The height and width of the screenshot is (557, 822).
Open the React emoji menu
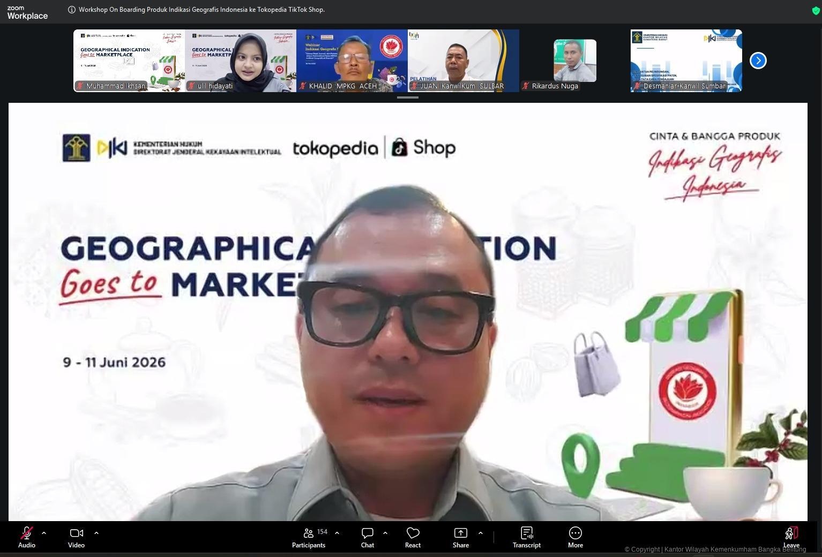[413, 537]
